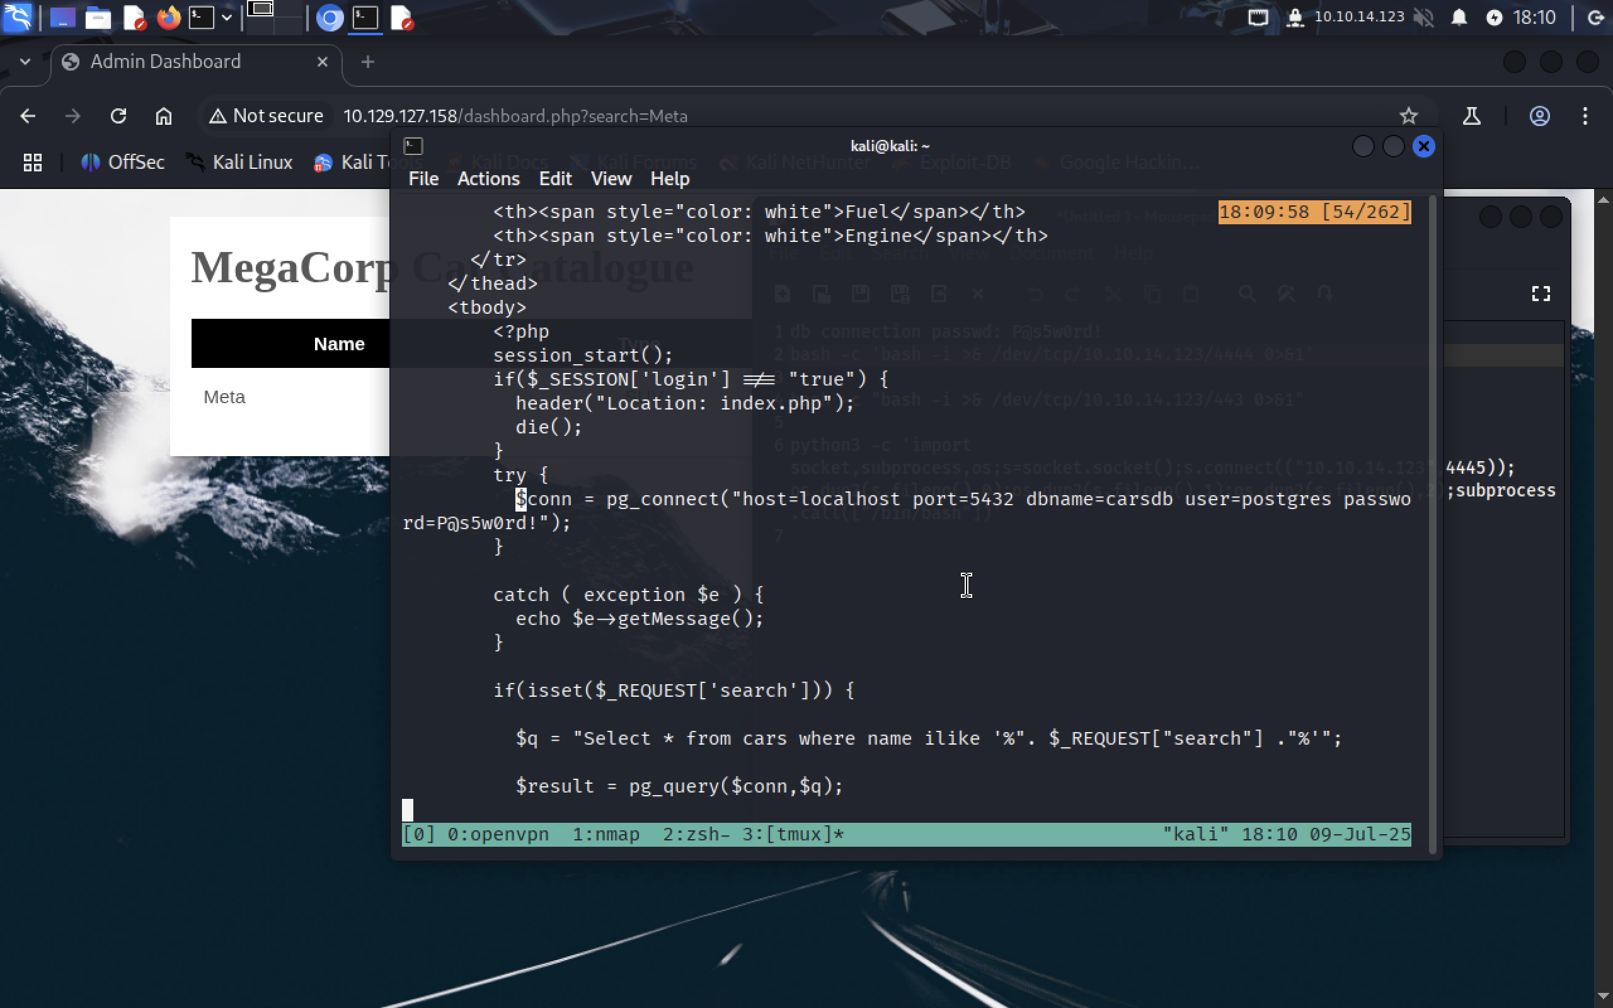
Task: Click the session_start(); line in terminal
Action: pos(583,355)
